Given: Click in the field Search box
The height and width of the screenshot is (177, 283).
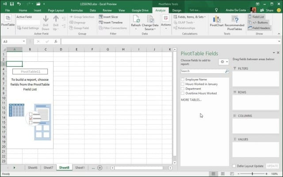Looking at the screenshot, I should tap(203, 71).
